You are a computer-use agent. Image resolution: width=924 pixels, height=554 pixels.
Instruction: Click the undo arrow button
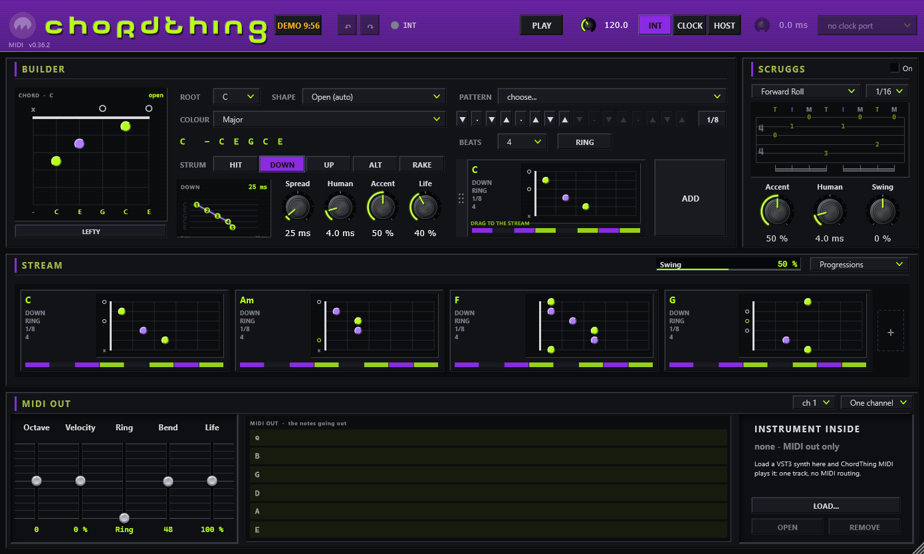(347, 26)
